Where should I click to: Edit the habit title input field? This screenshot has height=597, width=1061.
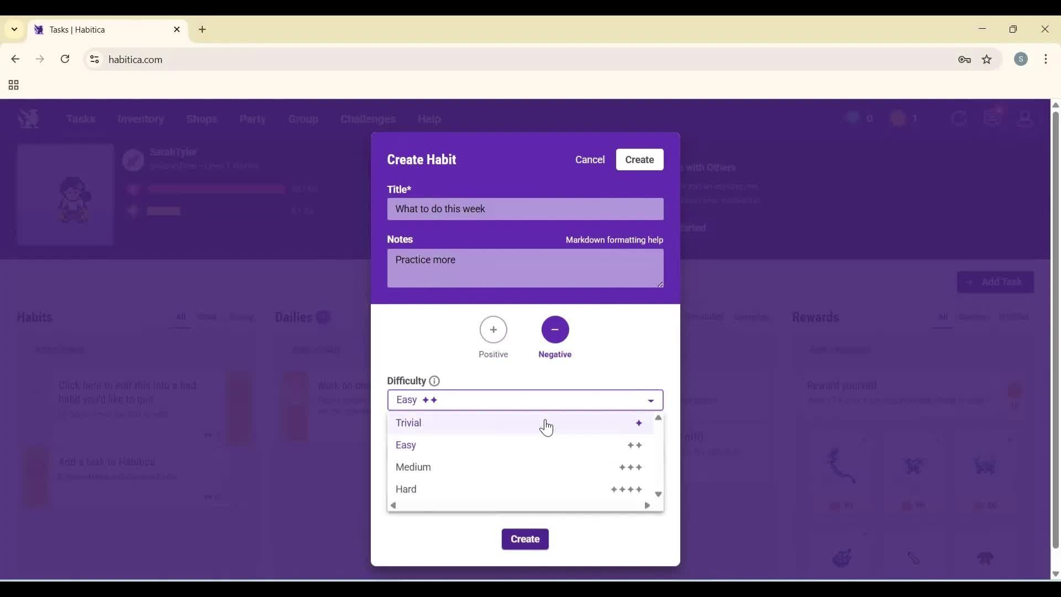pos(525,209)
